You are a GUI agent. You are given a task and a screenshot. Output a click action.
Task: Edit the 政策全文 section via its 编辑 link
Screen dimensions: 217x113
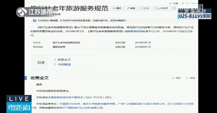coord(191,78)
